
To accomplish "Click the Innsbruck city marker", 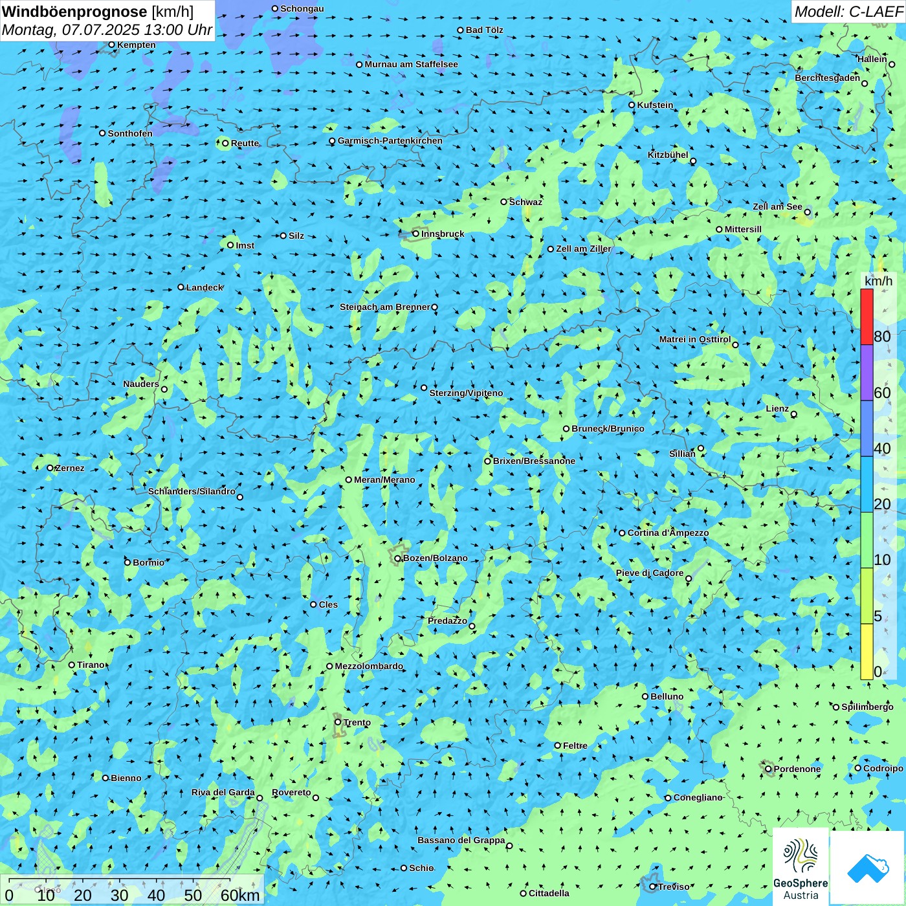I will point(416,234).
